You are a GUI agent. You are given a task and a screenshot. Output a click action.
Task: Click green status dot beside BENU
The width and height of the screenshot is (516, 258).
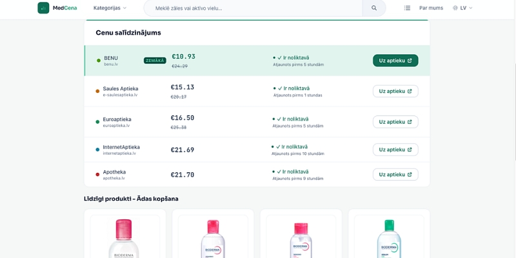99,61
